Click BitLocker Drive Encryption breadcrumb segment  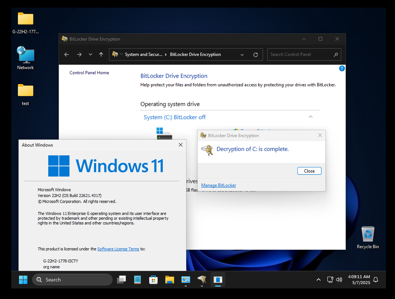195,54
